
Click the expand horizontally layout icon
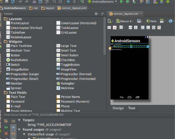130,28
